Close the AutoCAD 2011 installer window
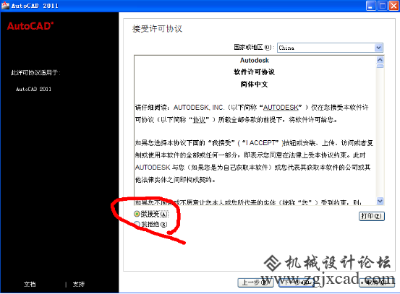Viewport: 400px width, 294px height. [x=393, y=6]
